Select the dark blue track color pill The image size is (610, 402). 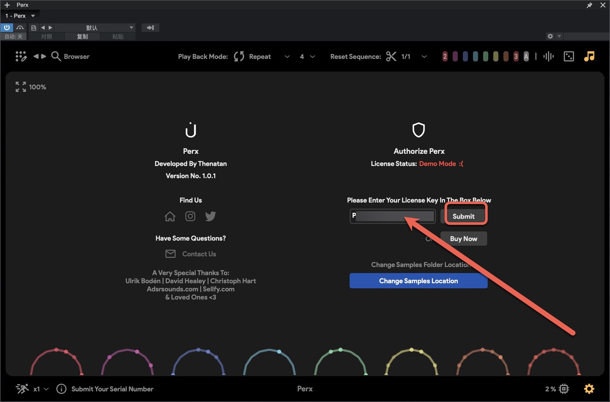(x=465, y=57)
